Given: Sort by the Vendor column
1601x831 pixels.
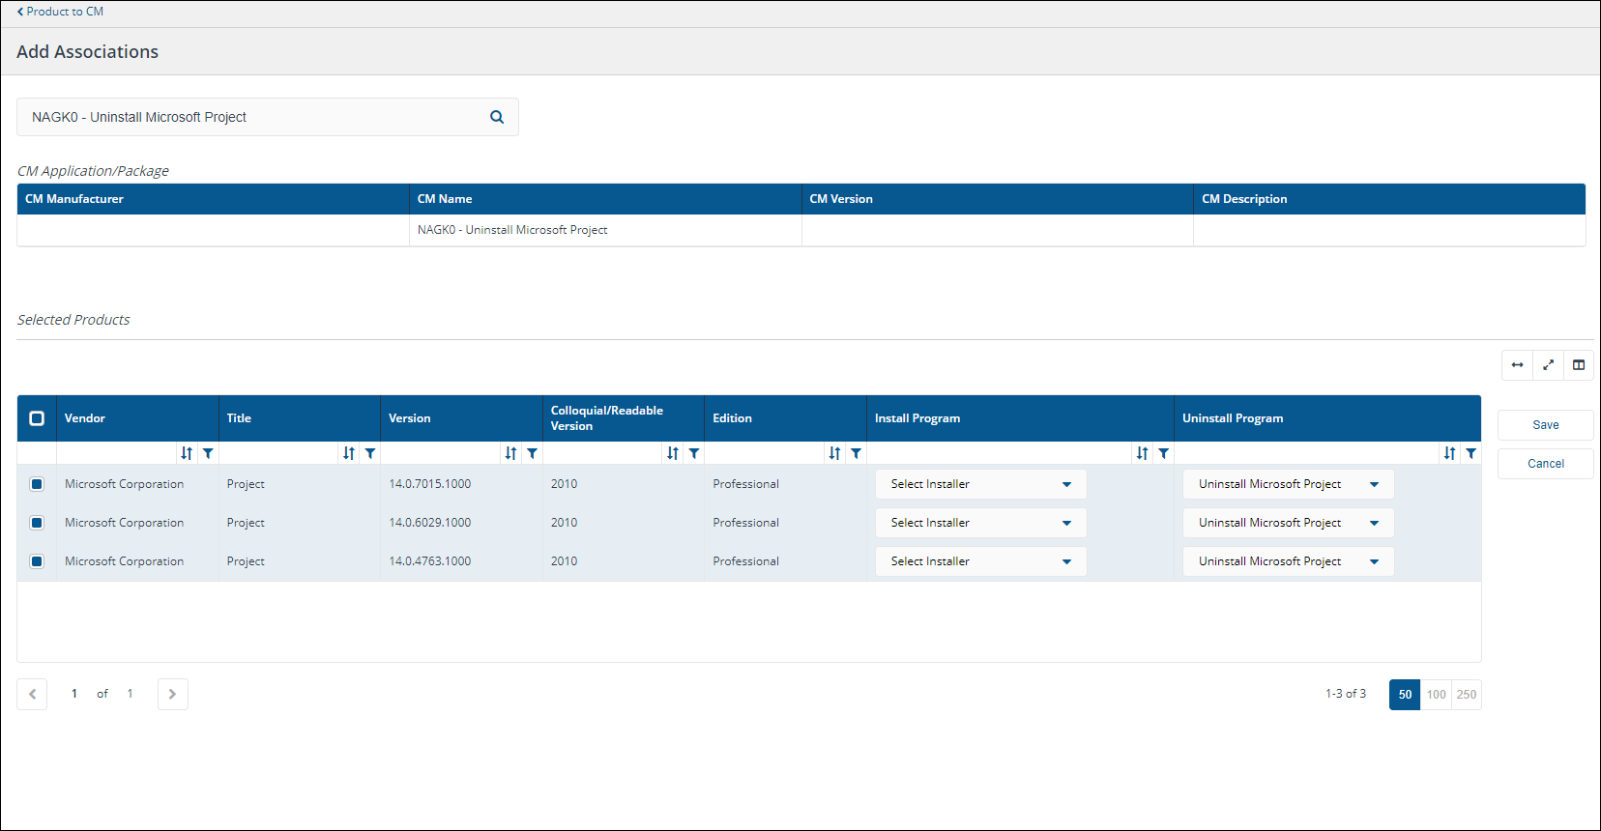Looking at the screenshot, I should (187, 453).
